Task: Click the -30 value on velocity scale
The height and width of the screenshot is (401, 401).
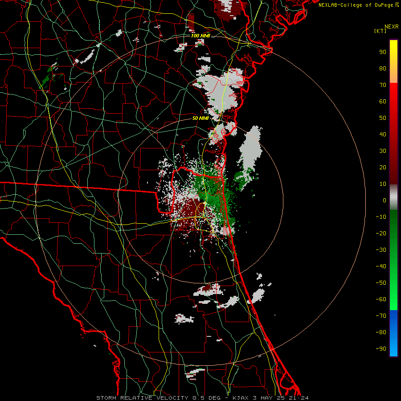Action: click(x=381, y=250)
